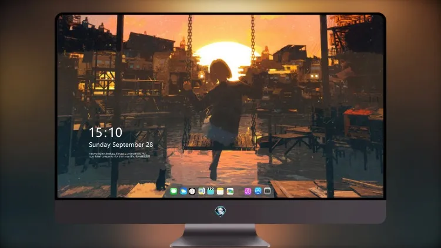This screenshot has height=248, width=441.
Task: Open the green Messages app in the dock
Action: click(173, 191)
